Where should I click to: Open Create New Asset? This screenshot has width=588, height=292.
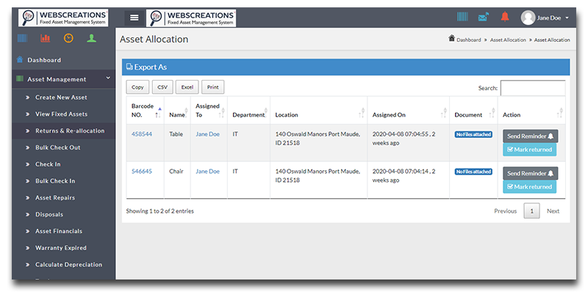pyautogui.click(x=61, y=98)
